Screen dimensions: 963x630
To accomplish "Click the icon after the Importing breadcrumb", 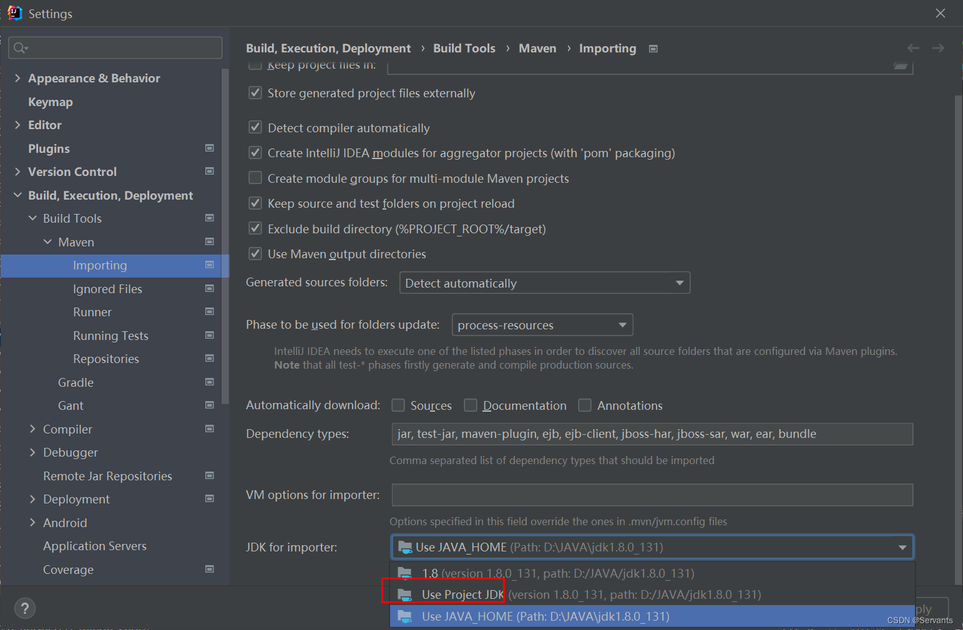I will pos(653,49).
